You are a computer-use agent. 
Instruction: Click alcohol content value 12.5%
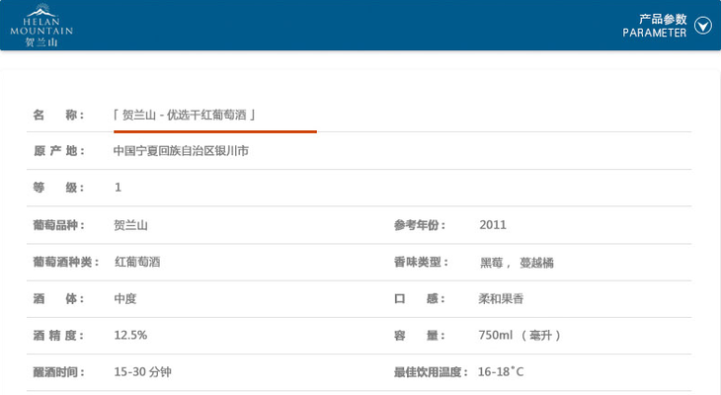(130, 336)
